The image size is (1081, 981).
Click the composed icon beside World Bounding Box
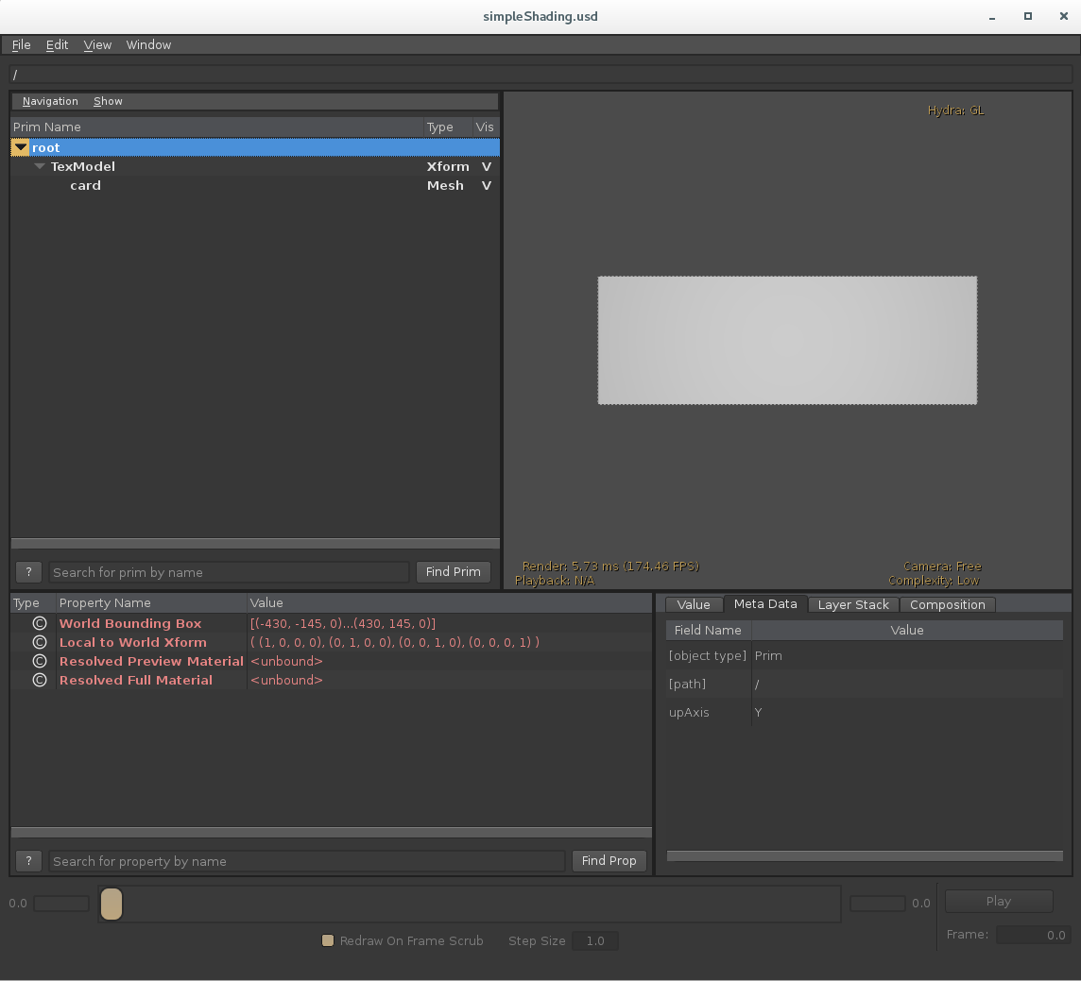pyautogui.click(x=39, y=623)
